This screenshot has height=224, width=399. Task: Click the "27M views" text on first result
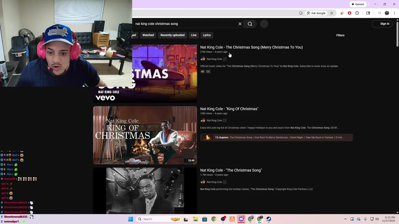pos(206,52)
